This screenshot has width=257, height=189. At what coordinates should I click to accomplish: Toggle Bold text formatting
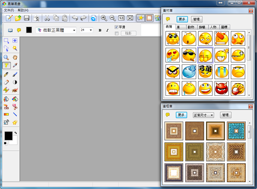coord(100,30)
